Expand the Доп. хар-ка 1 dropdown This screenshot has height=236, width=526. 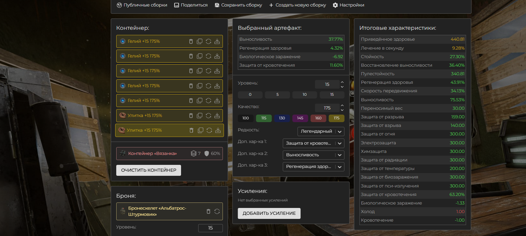(313, 143)
